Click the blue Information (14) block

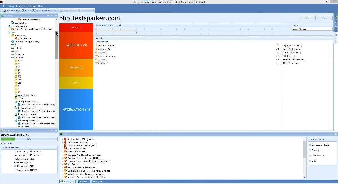click(76, 110)
